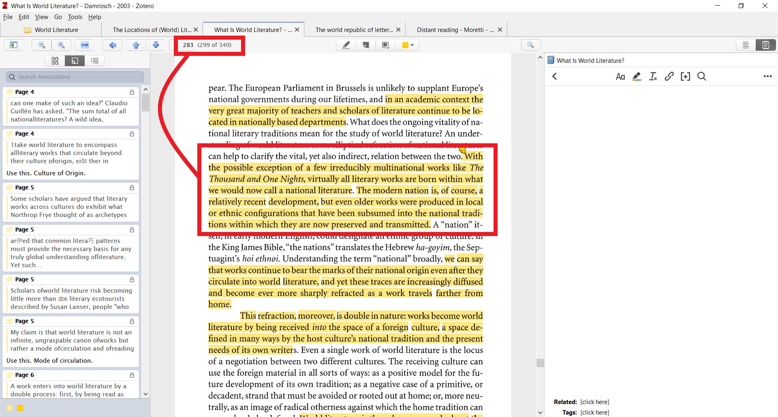778x417 pixels.
Task: Click inside the Search Annotations field
Action: coord(74,77)
